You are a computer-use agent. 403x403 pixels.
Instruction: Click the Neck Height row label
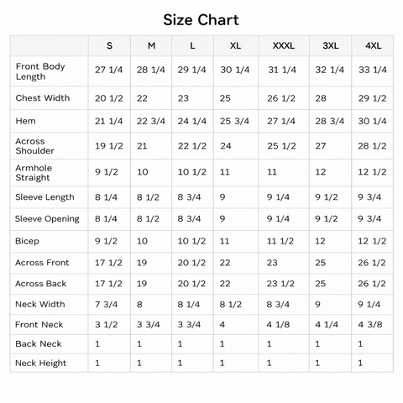pyautogui.click(x=41, y=363)
